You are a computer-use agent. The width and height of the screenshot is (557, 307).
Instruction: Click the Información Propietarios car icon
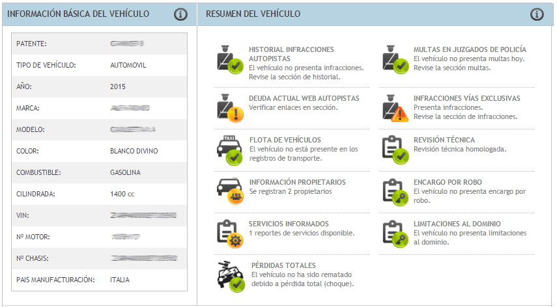(x=230, y=191)
